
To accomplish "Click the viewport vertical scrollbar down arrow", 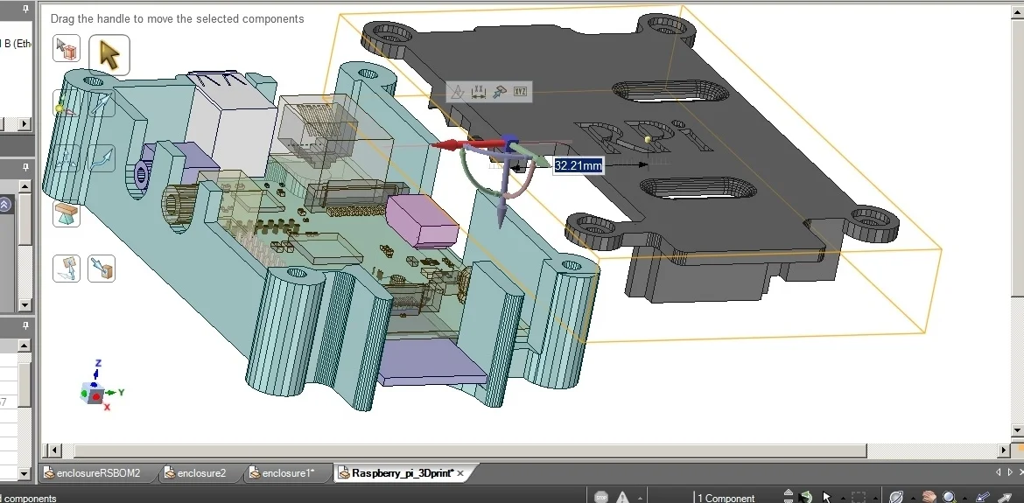I will point(1017,430).
